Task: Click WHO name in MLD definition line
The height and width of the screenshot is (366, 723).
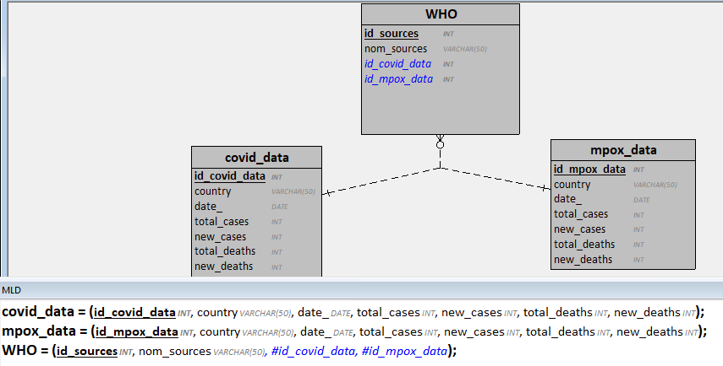Action: [x=19, y=350]
